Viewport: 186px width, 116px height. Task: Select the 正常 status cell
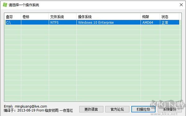pos(170,22)
